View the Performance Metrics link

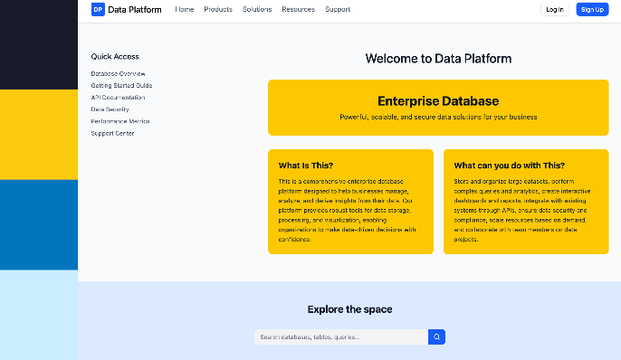coord(120,121)
